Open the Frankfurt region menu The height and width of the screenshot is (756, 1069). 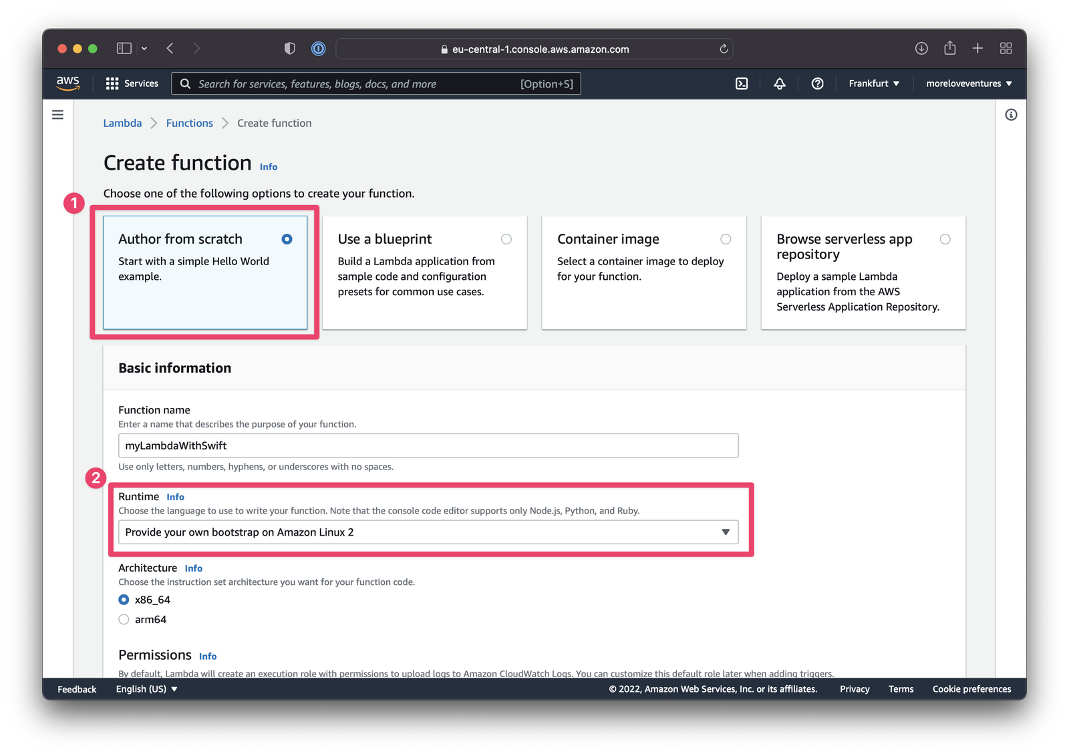click(x=873, y=83)
